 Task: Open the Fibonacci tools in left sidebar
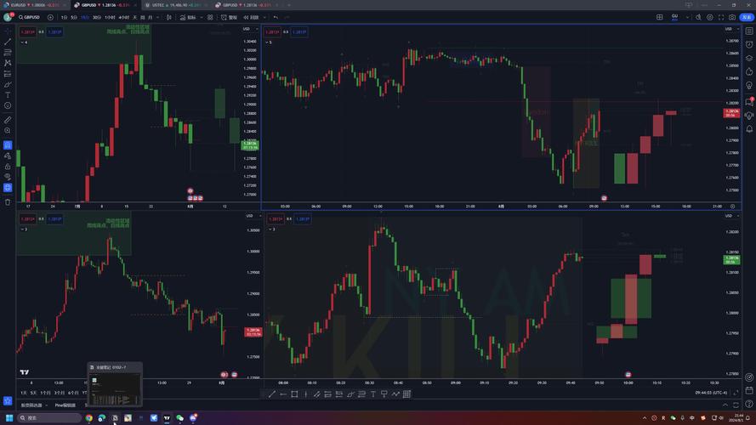[x=8, y=53]
